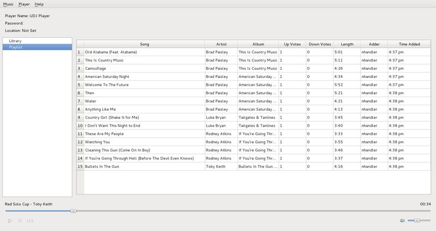Sort by the Song column header
The image size is (436, 231).
[x=144, y=44]
